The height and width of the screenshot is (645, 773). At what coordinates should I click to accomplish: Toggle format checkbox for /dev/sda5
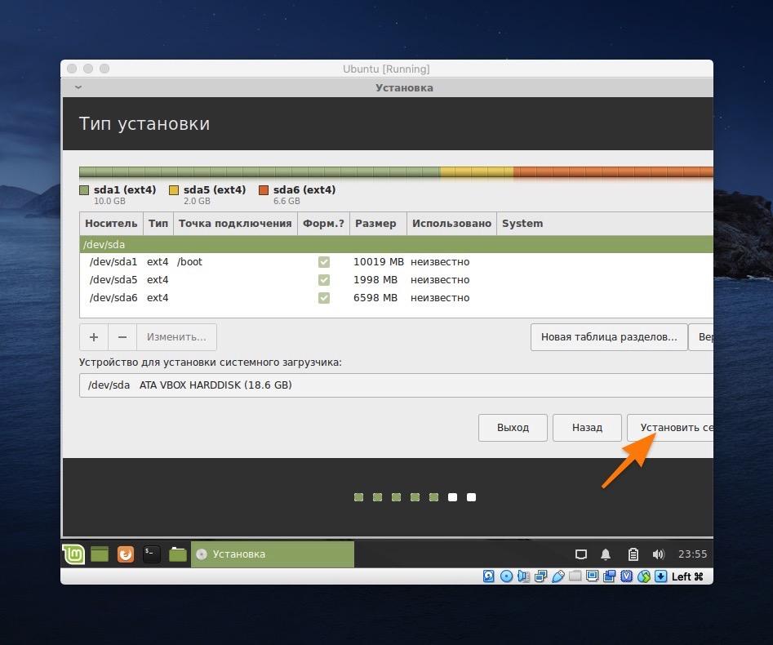324,280
